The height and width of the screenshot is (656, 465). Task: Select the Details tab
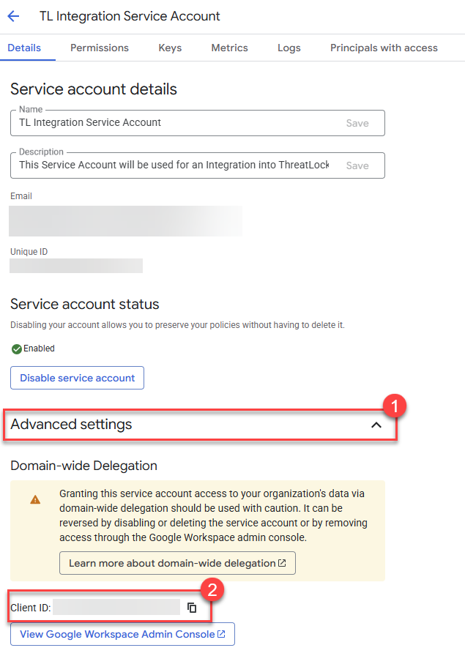click(24, 48)
